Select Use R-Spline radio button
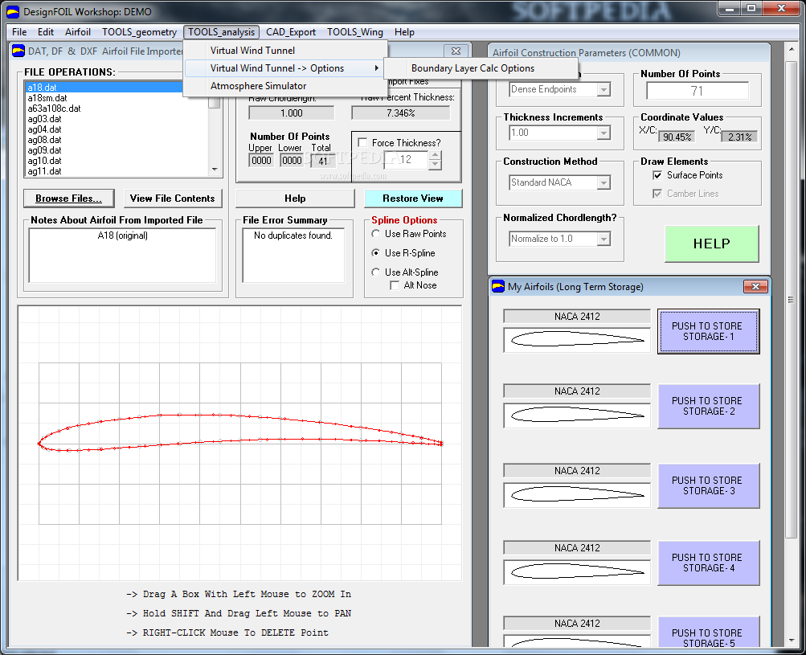This screenshot has width=806, height=655. (x=376, y=253)
